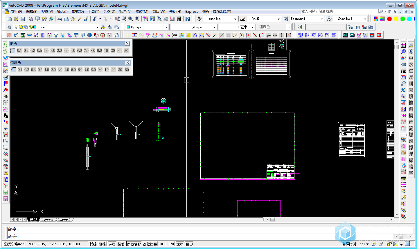417x249 pixels.
Task: Open the 0.18 毫米 lineweight dropdown
Action: pos(252,27)
